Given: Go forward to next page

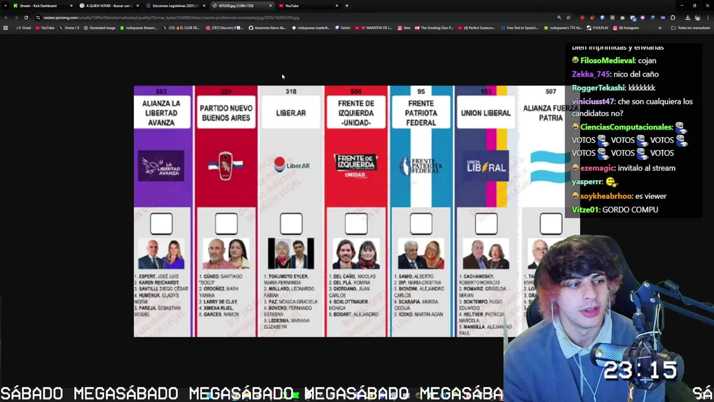Looking at the screenshot, I should 16,17.
